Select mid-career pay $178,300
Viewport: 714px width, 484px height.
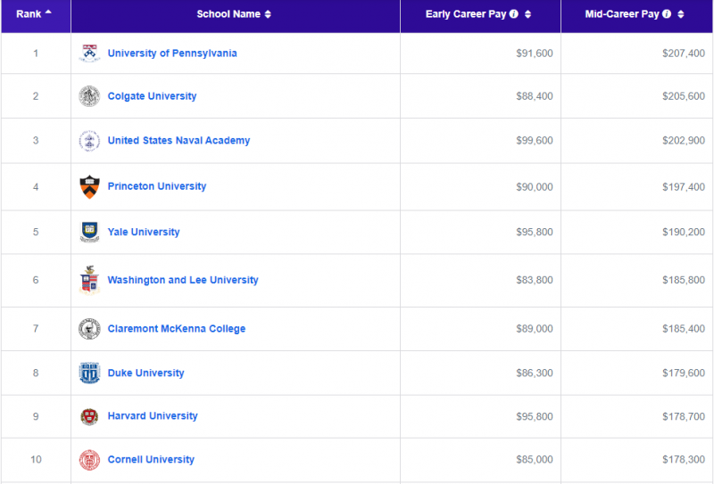[x=684, y=460]
